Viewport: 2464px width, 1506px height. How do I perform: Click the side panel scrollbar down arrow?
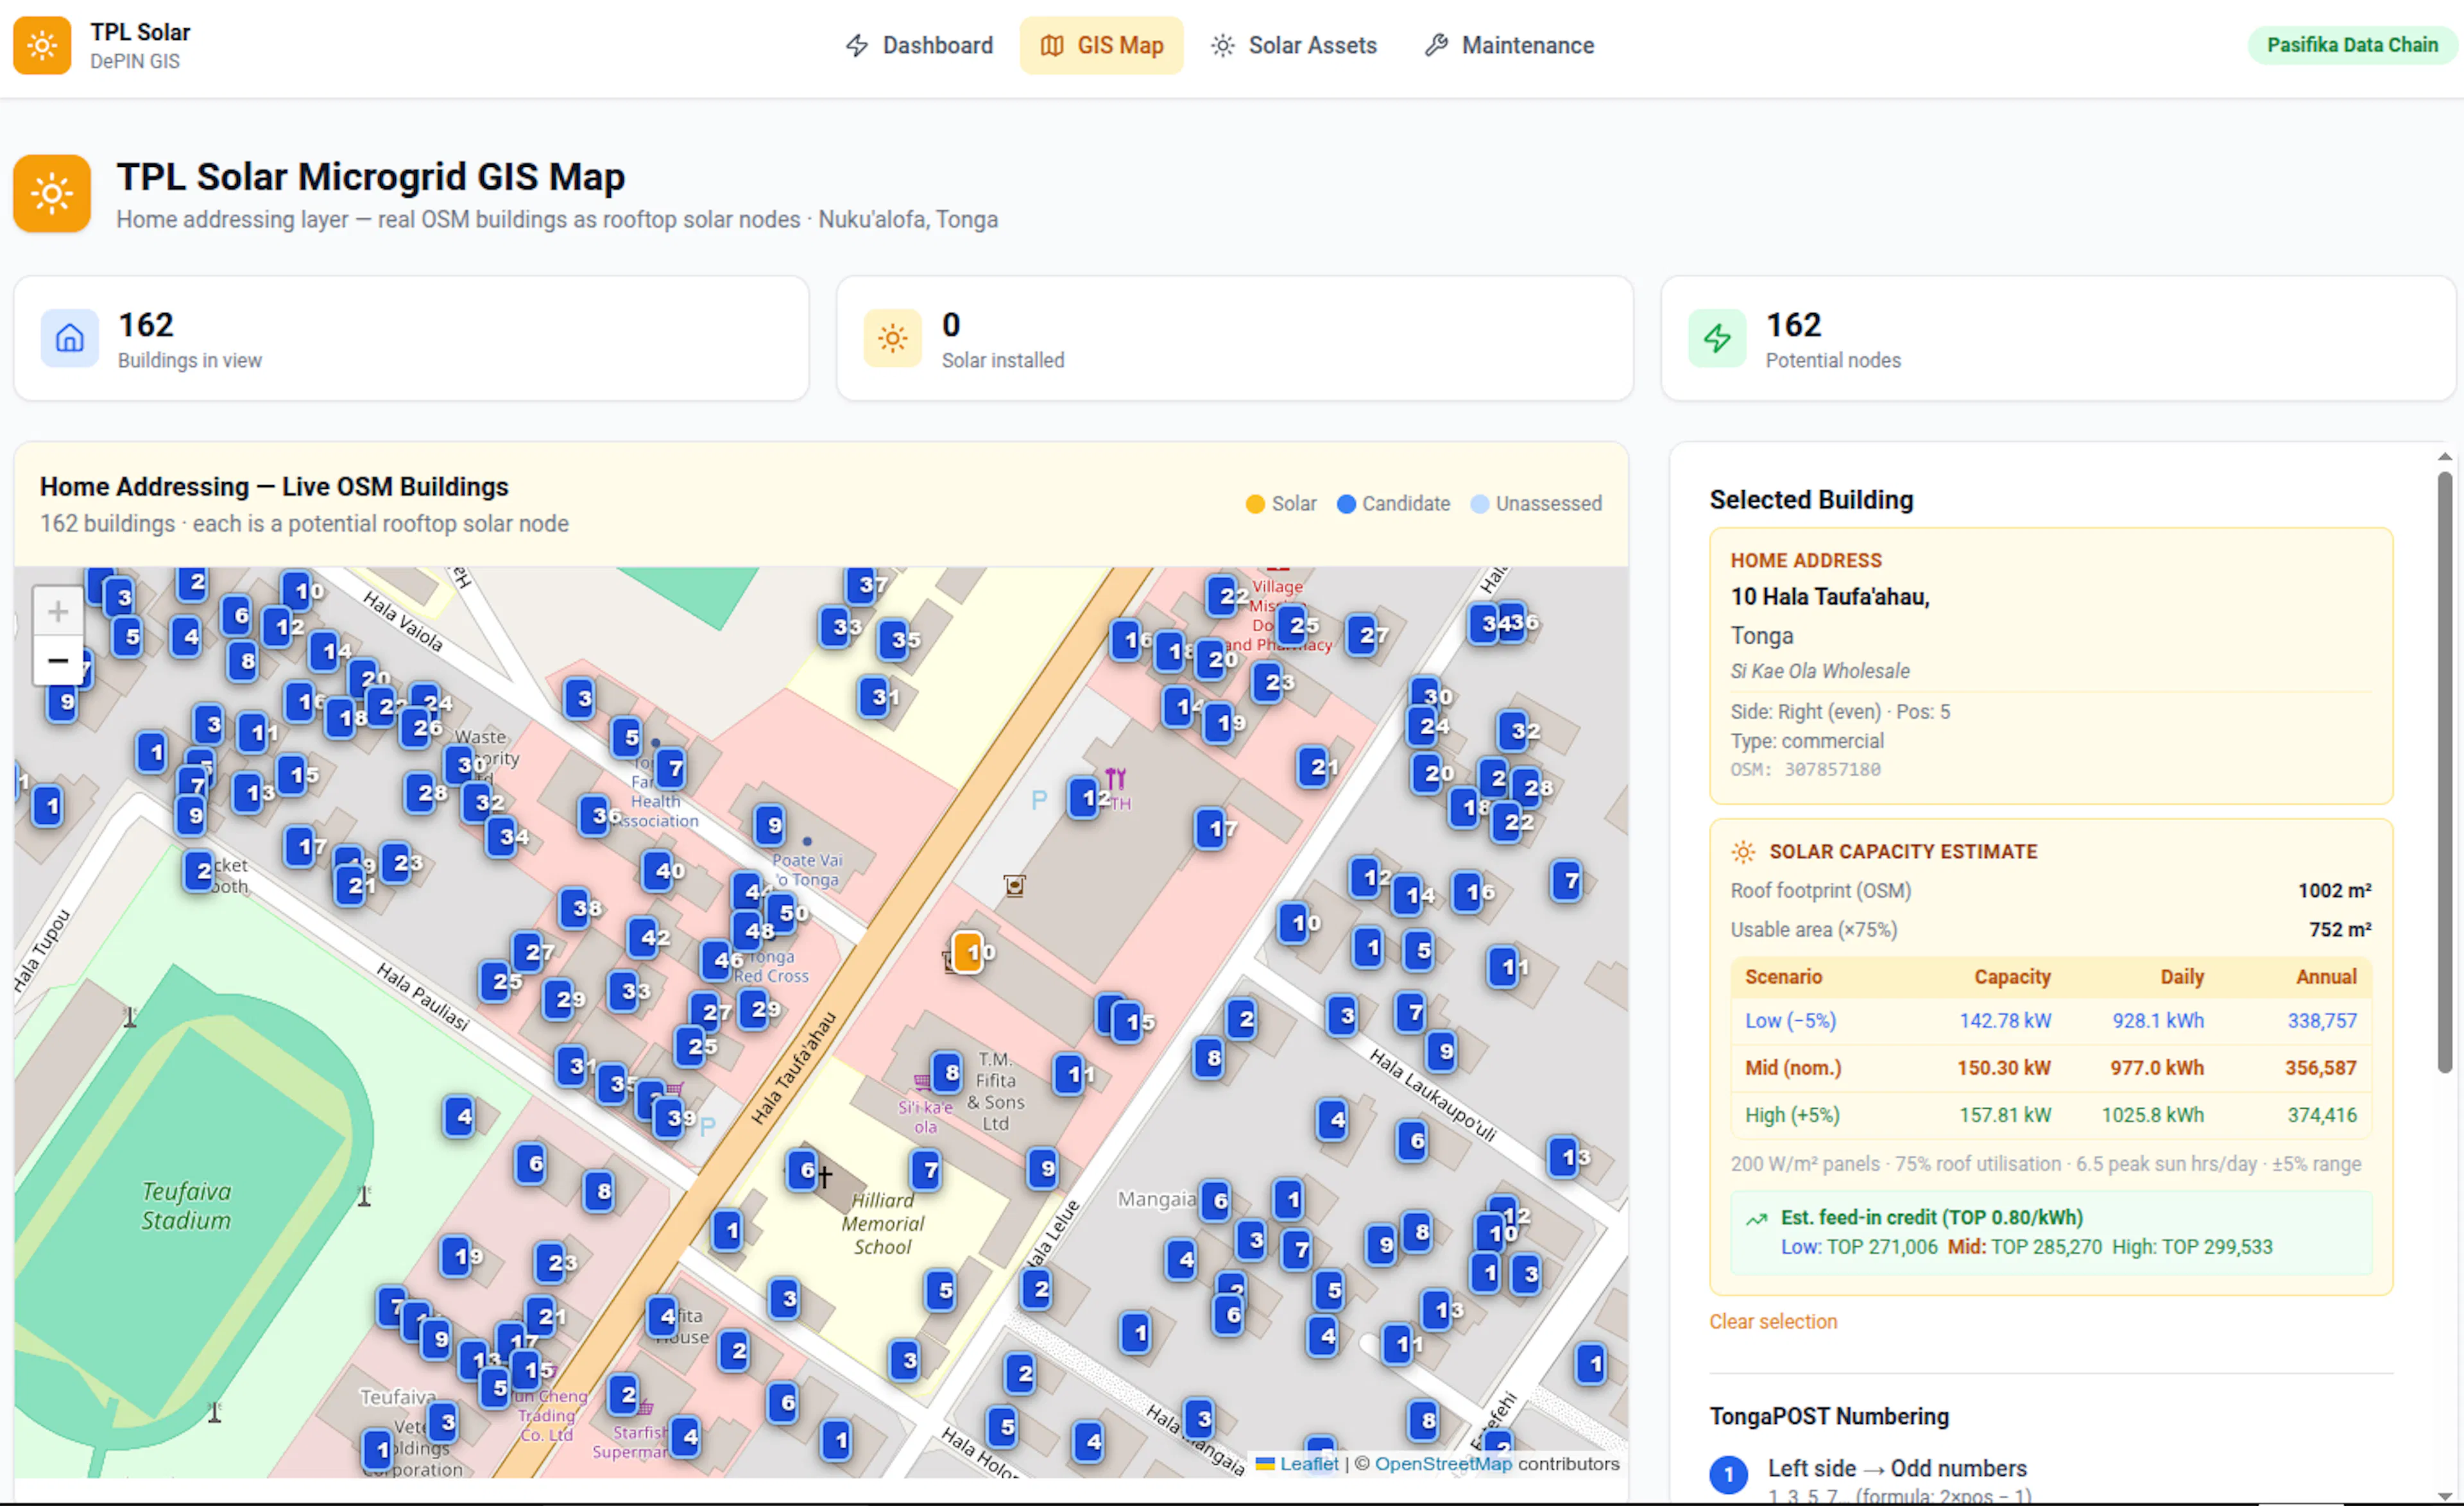pyautogui.click(x=2444, y=1495)
